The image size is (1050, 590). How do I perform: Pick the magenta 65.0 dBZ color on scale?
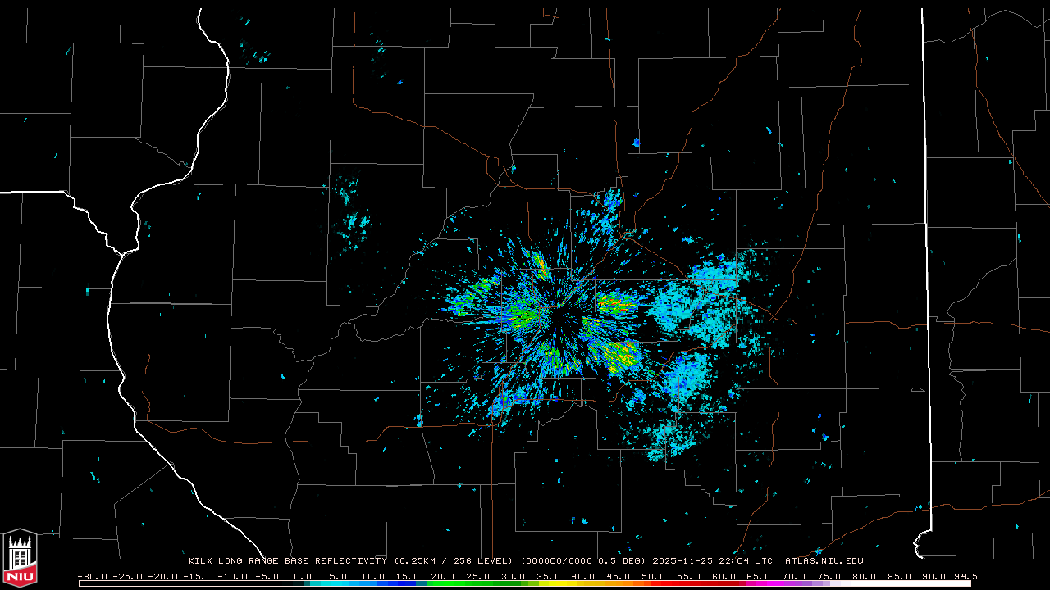[x=759, y=583]
